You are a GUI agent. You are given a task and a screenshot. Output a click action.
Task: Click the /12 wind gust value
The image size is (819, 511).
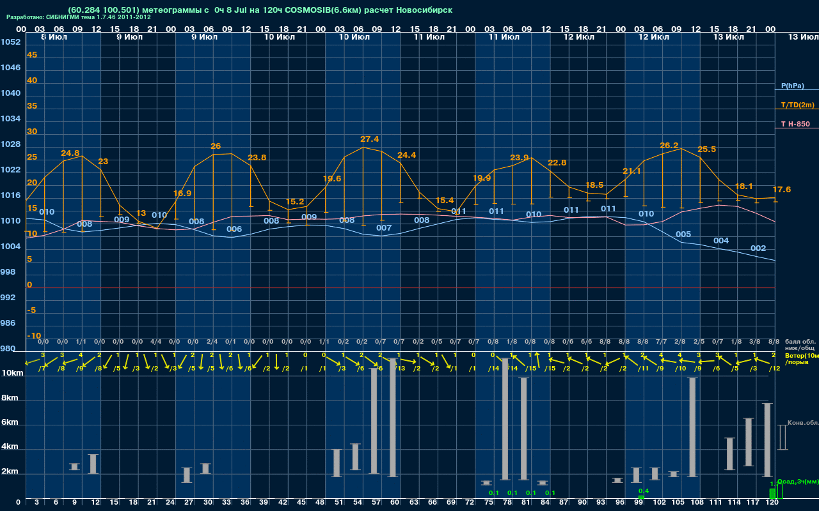point(775,369)
